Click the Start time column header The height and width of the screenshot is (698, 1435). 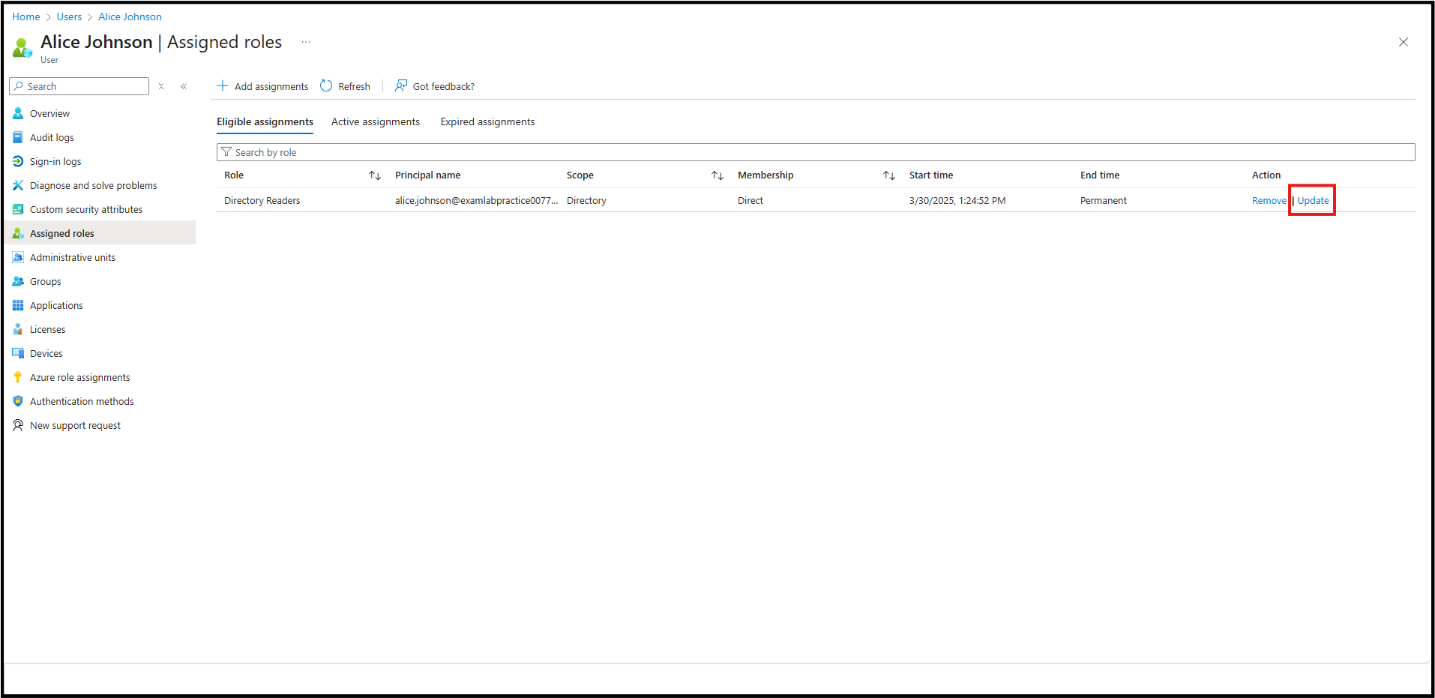click(x=931, y=175)
